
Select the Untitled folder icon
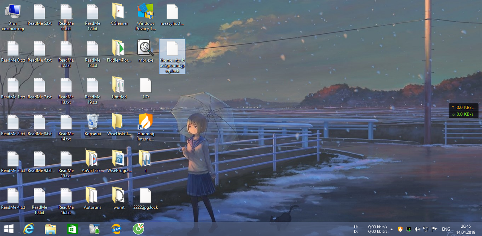[x=119, y=88]
